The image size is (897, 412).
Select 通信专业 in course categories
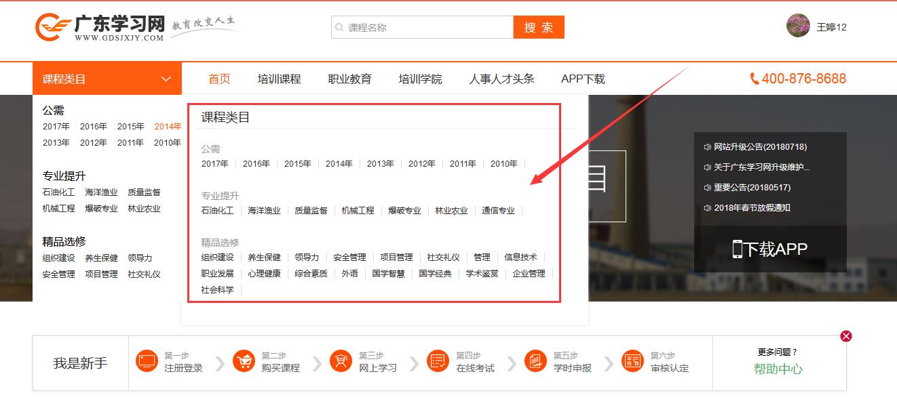tap(498, 211)
